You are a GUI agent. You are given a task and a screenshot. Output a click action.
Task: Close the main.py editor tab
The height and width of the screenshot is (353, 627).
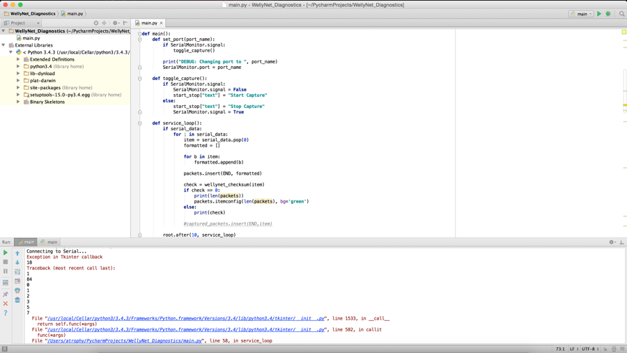(162, 23)
